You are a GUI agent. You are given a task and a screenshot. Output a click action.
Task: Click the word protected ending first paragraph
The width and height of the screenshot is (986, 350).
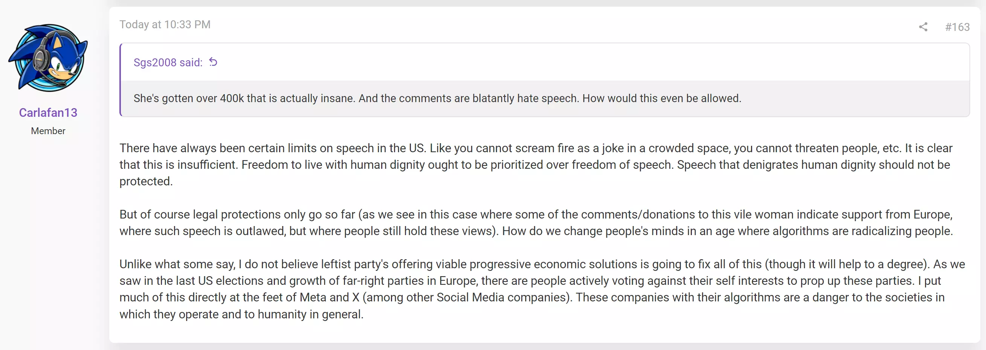click(x=146, y=182)
